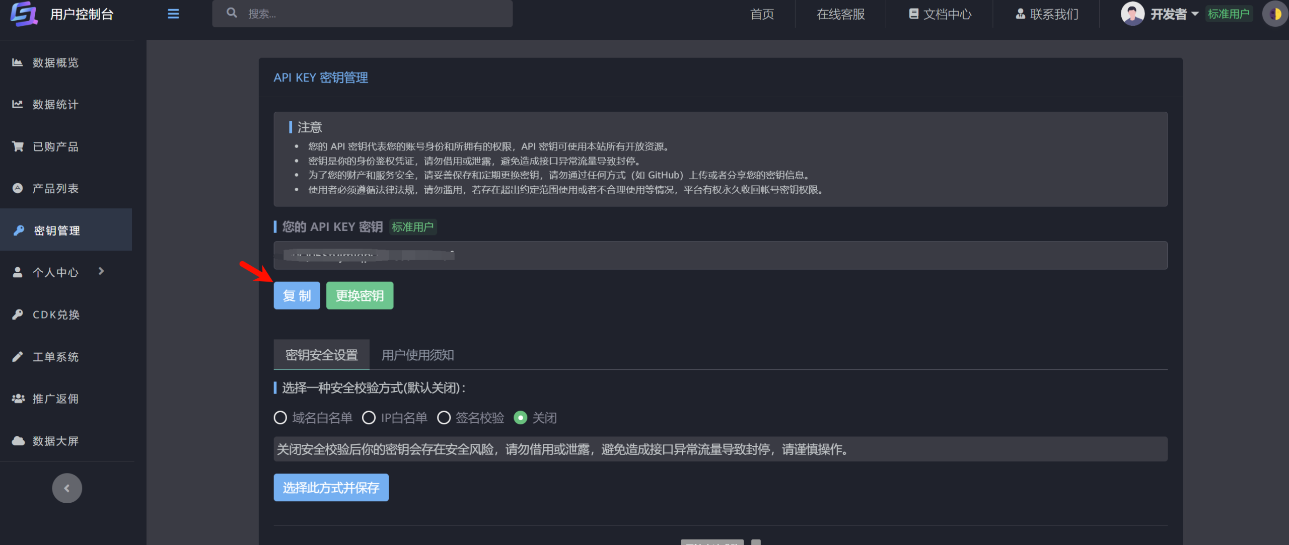Open 数据大屏 cloud icon

pos(18,440)
